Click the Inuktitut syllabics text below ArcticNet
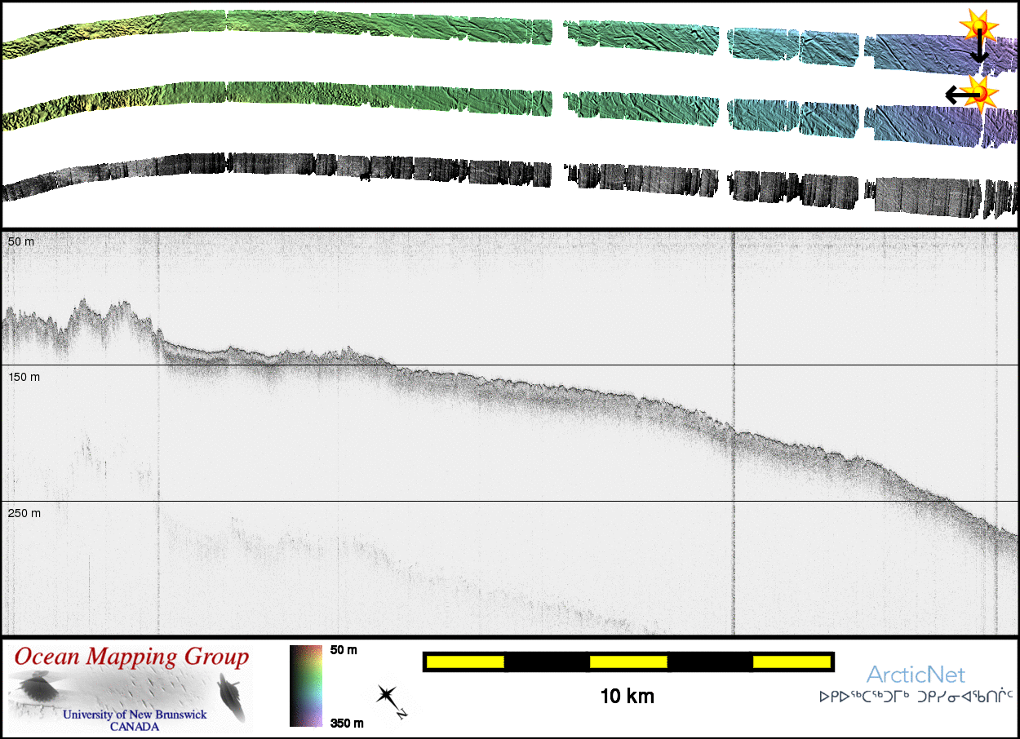 coord(916,697)
